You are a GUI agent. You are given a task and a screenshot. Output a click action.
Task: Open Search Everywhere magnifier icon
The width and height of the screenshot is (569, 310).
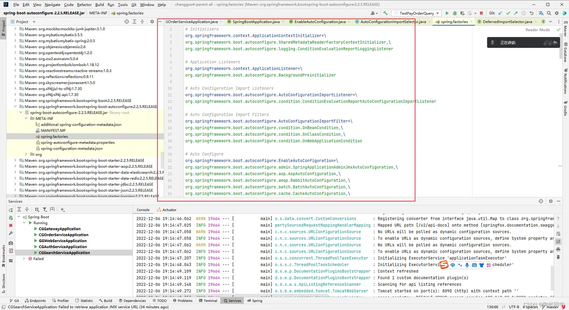(x=549, y=13)
